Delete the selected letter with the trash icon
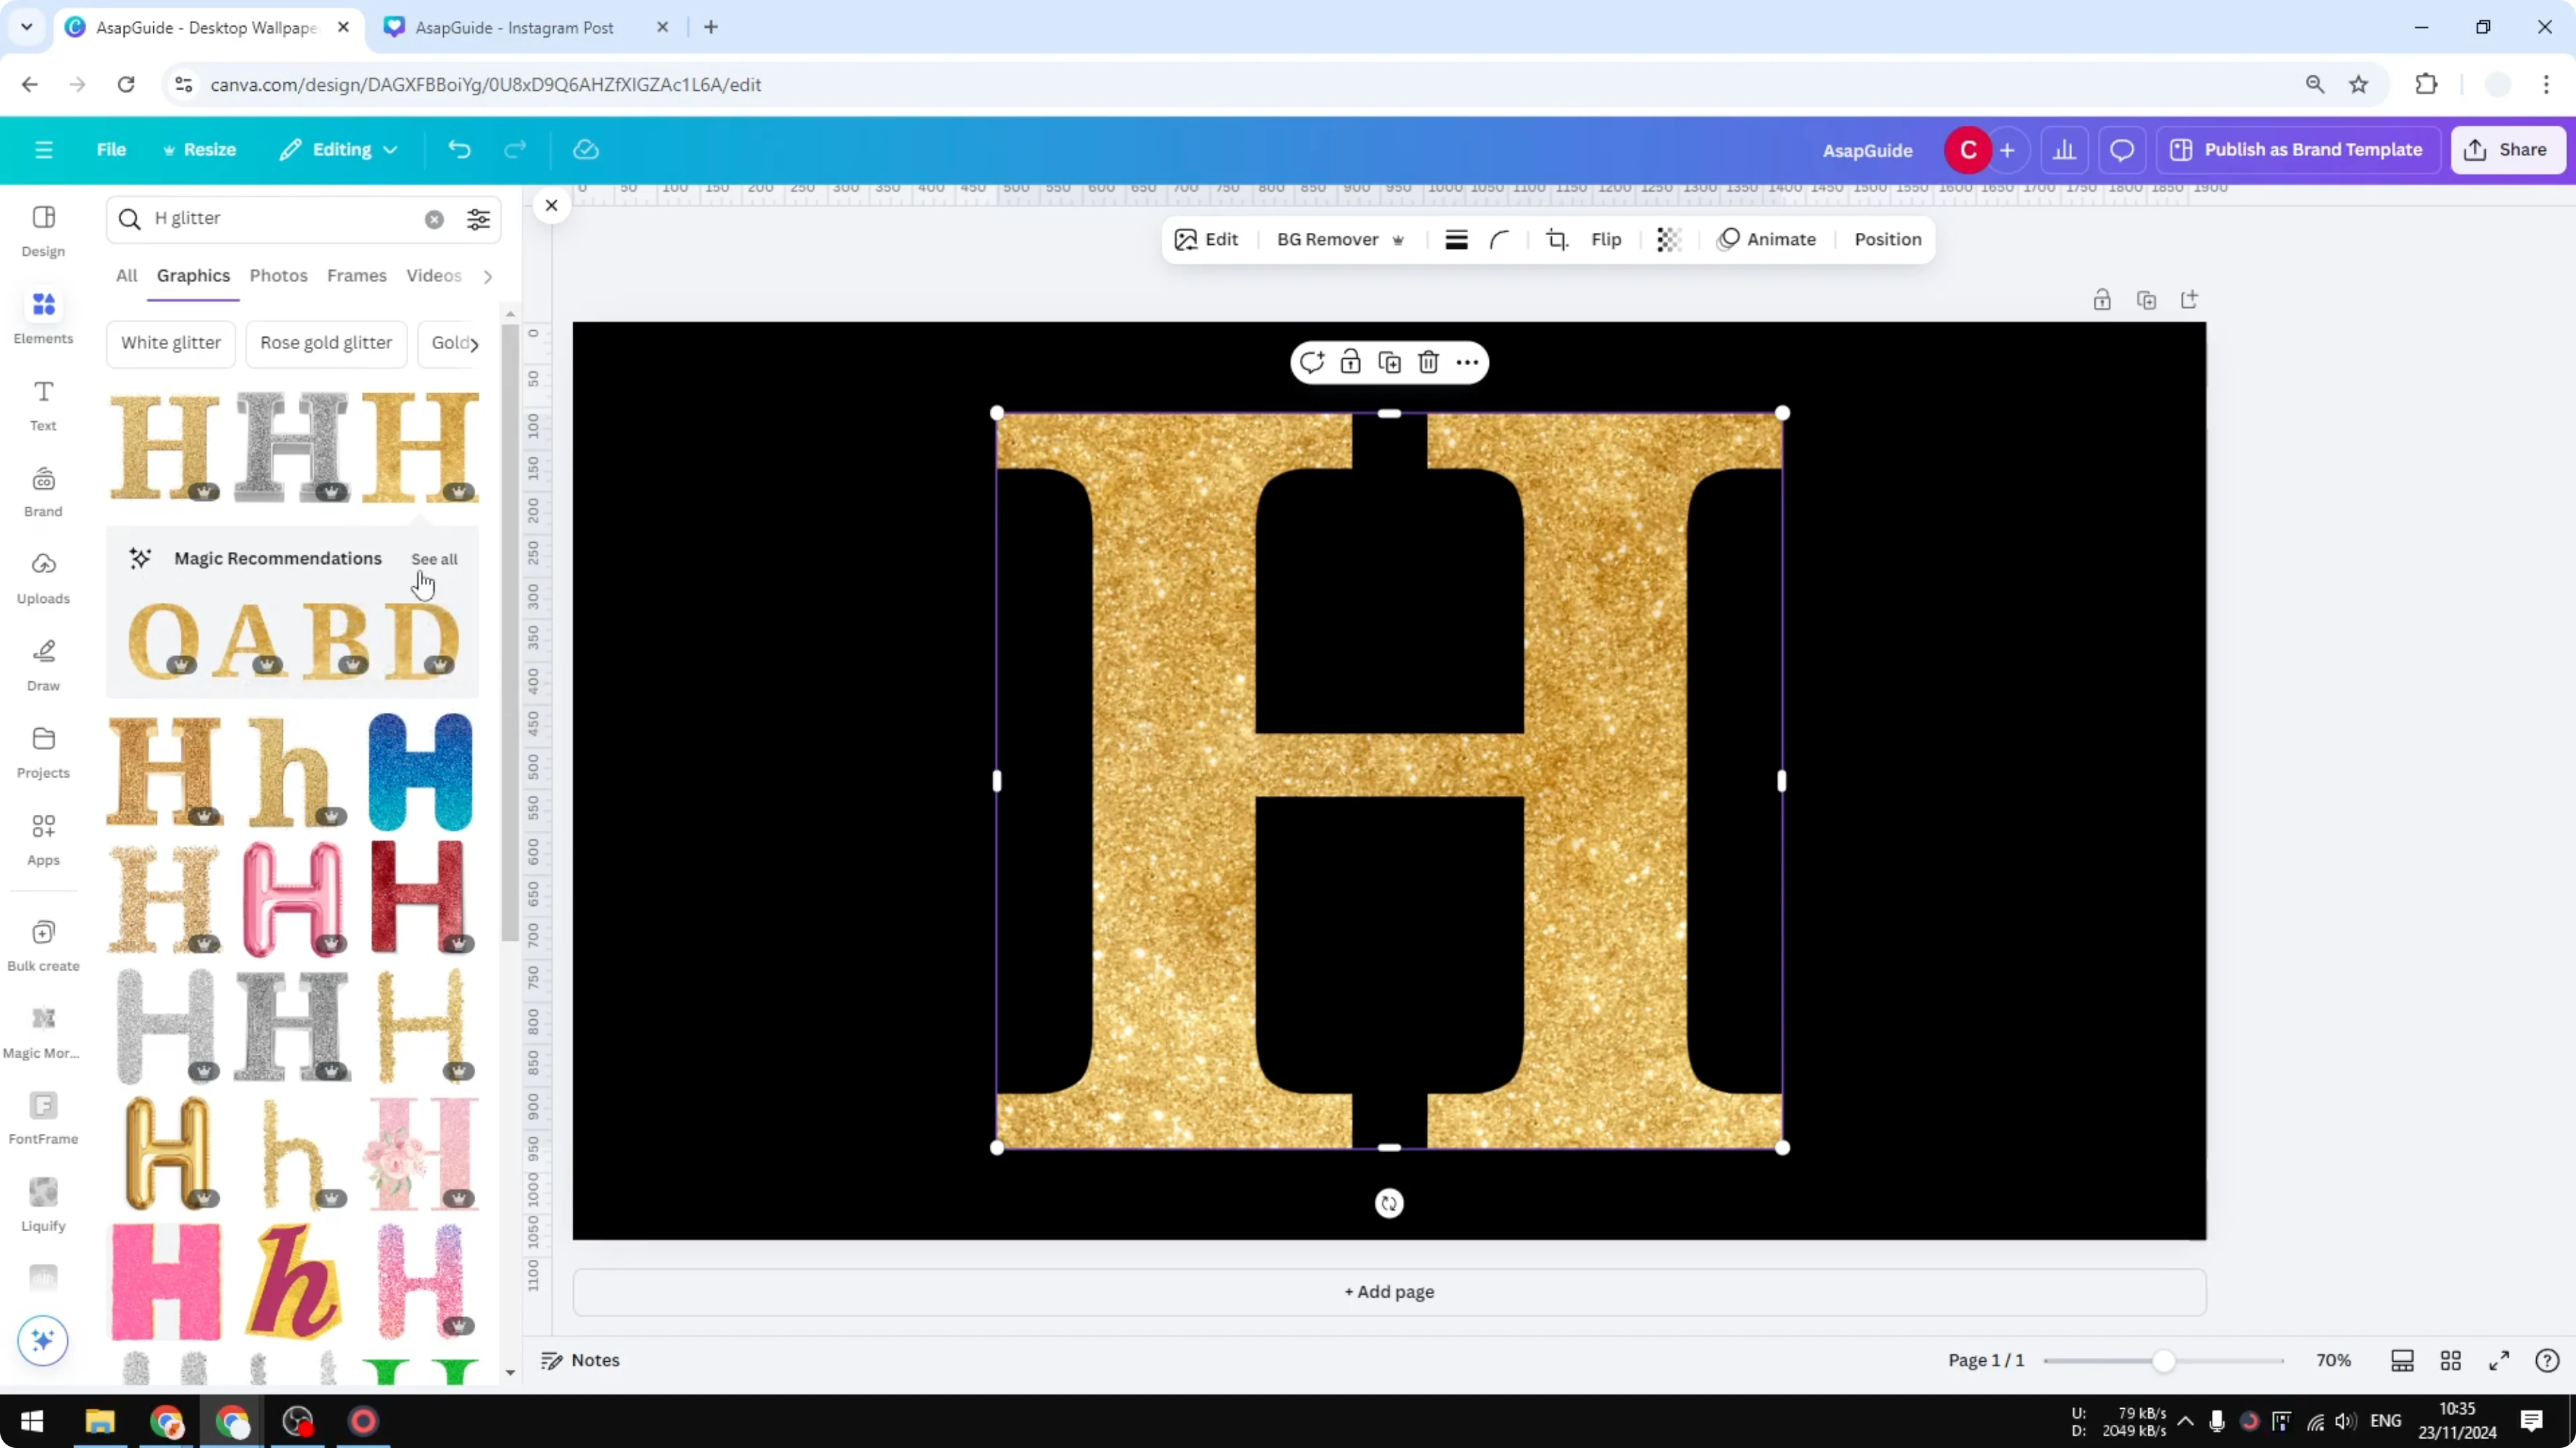 coord(1427,362)
